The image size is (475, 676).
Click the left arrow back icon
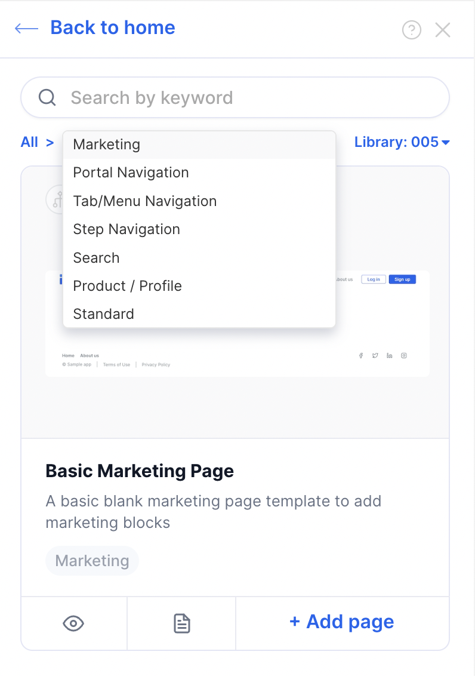pyautogui.click(x=26, y=29)
